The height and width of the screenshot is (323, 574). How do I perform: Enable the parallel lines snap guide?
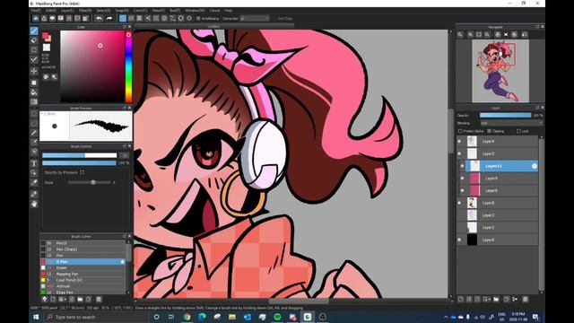[x=131, y=18]
